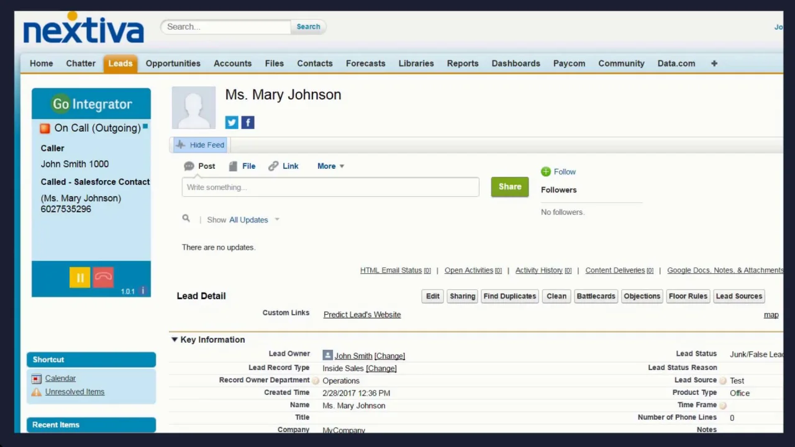Click the Link chain icon

click(273, 166)
